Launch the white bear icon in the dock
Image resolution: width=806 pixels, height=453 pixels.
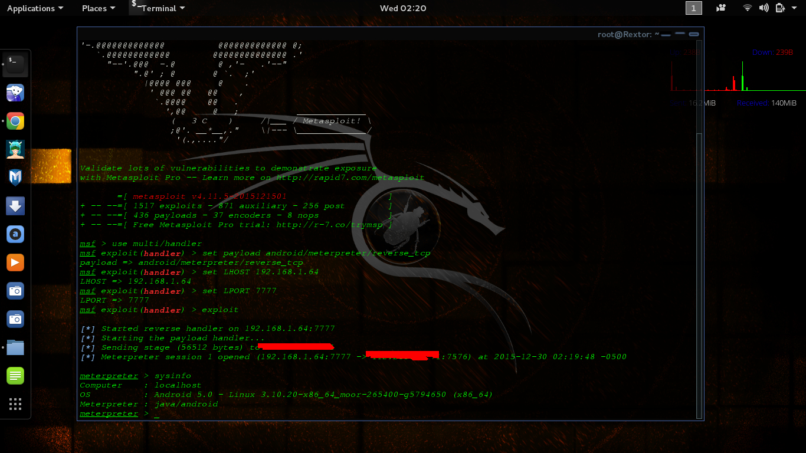click(15, 93)
